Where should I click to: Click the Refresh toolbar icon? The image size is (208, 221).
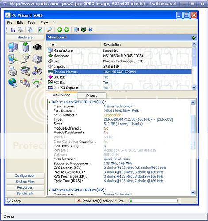coord(40,30)
